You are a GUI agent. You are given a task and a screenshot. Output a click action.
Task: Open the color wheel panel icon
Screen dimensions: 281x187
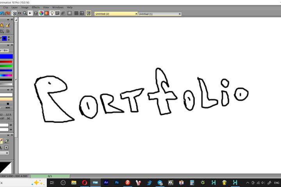41,13
